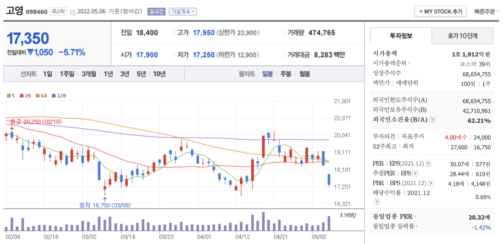Expand the 시가총액순위 arrow link
503x244 pixels.
point(410,63)
